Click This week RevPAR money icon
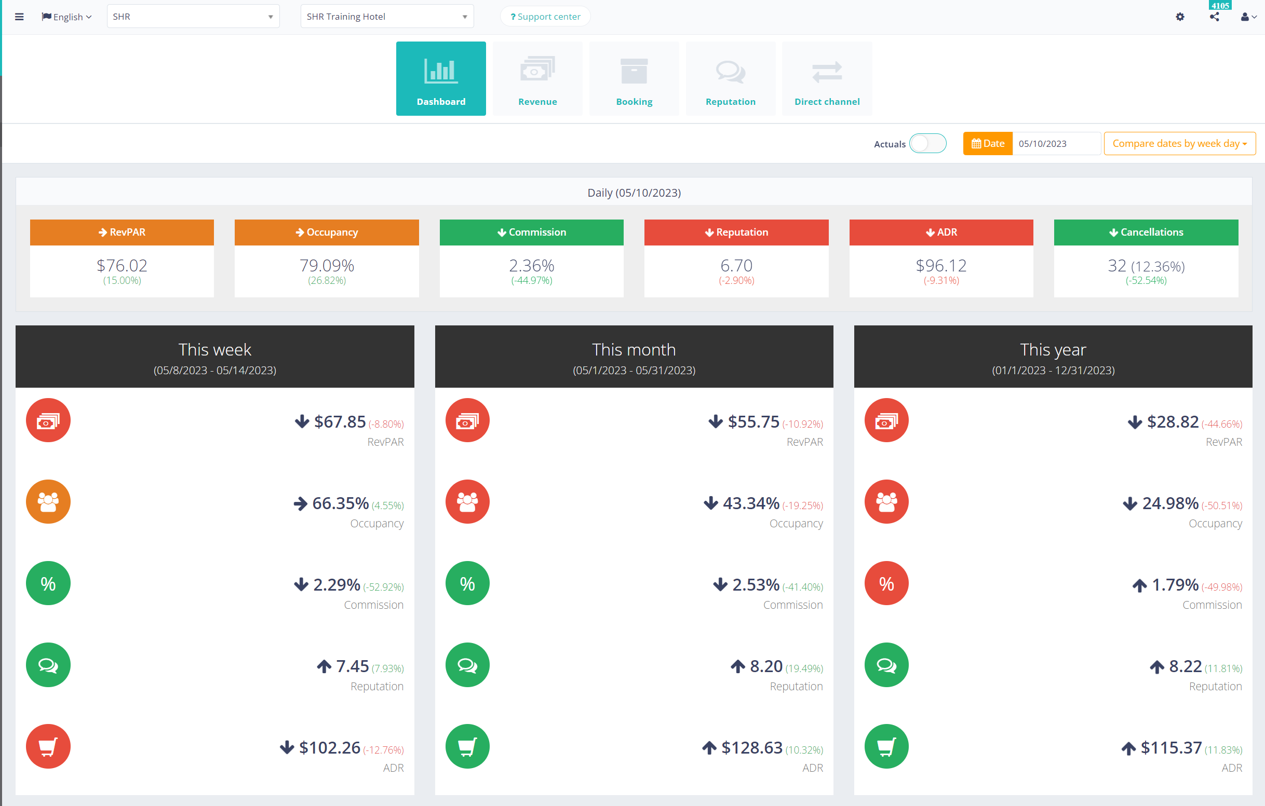Image resolution: width=1265 pixels, height=806 pixels. tap(48, 420)
